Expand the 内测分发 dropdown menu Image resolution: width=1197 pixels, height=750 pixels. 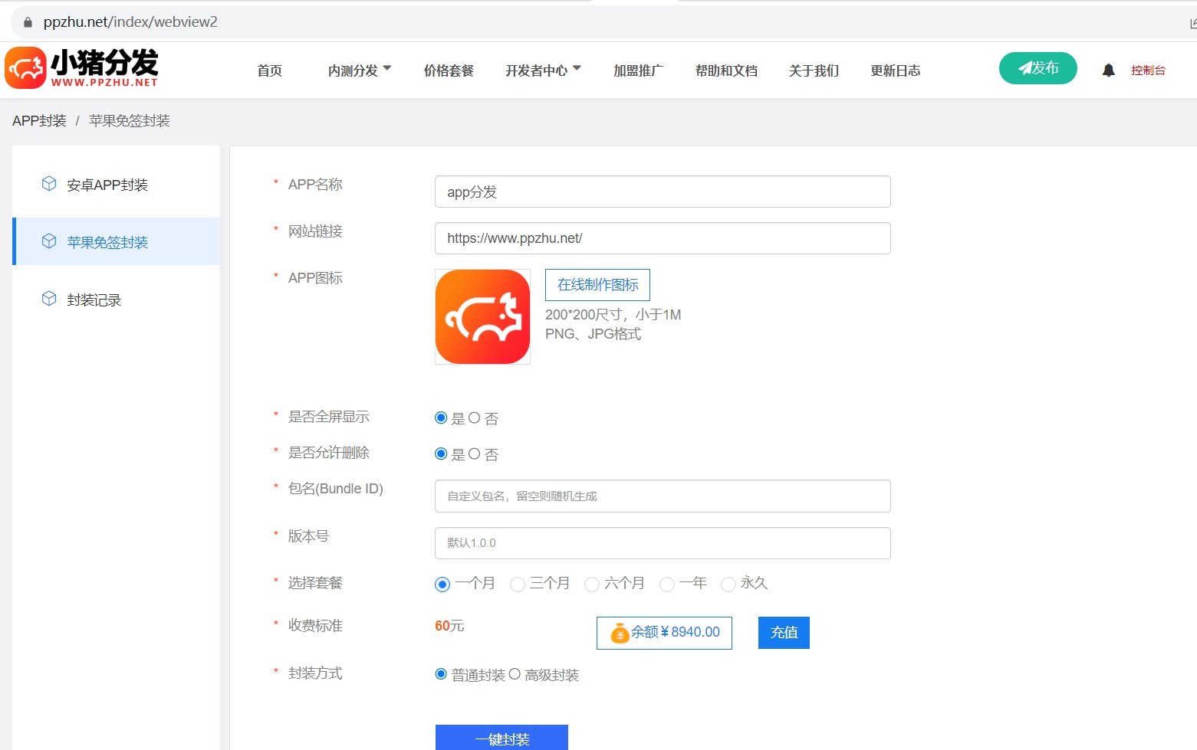[x=359, y=70]
